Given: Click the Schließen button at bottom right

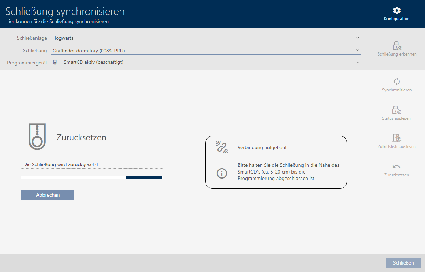Looking at the screenshot, I should [403, 263].
